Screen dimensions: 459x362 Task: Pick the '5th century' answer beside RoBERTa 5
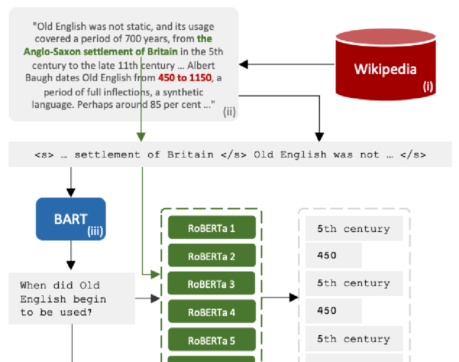[354, 339]
